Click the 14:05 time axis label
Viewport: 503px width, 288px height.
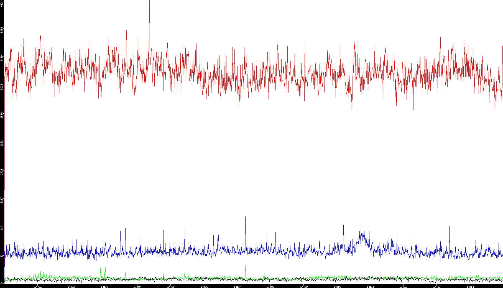tap(171, 287)
